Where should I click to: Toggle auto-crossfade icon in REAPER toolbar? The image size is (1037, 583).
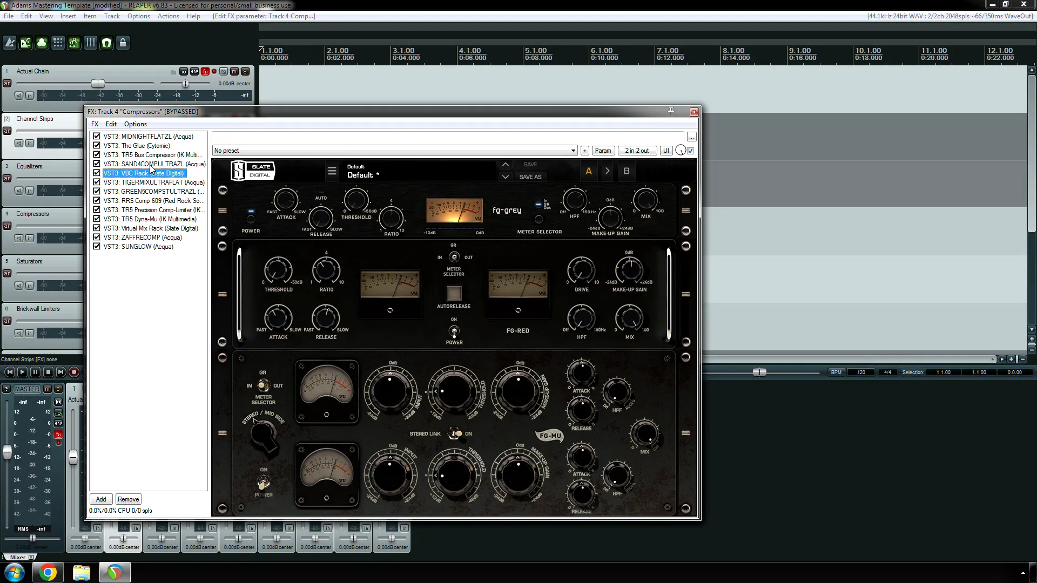point(26,43)
